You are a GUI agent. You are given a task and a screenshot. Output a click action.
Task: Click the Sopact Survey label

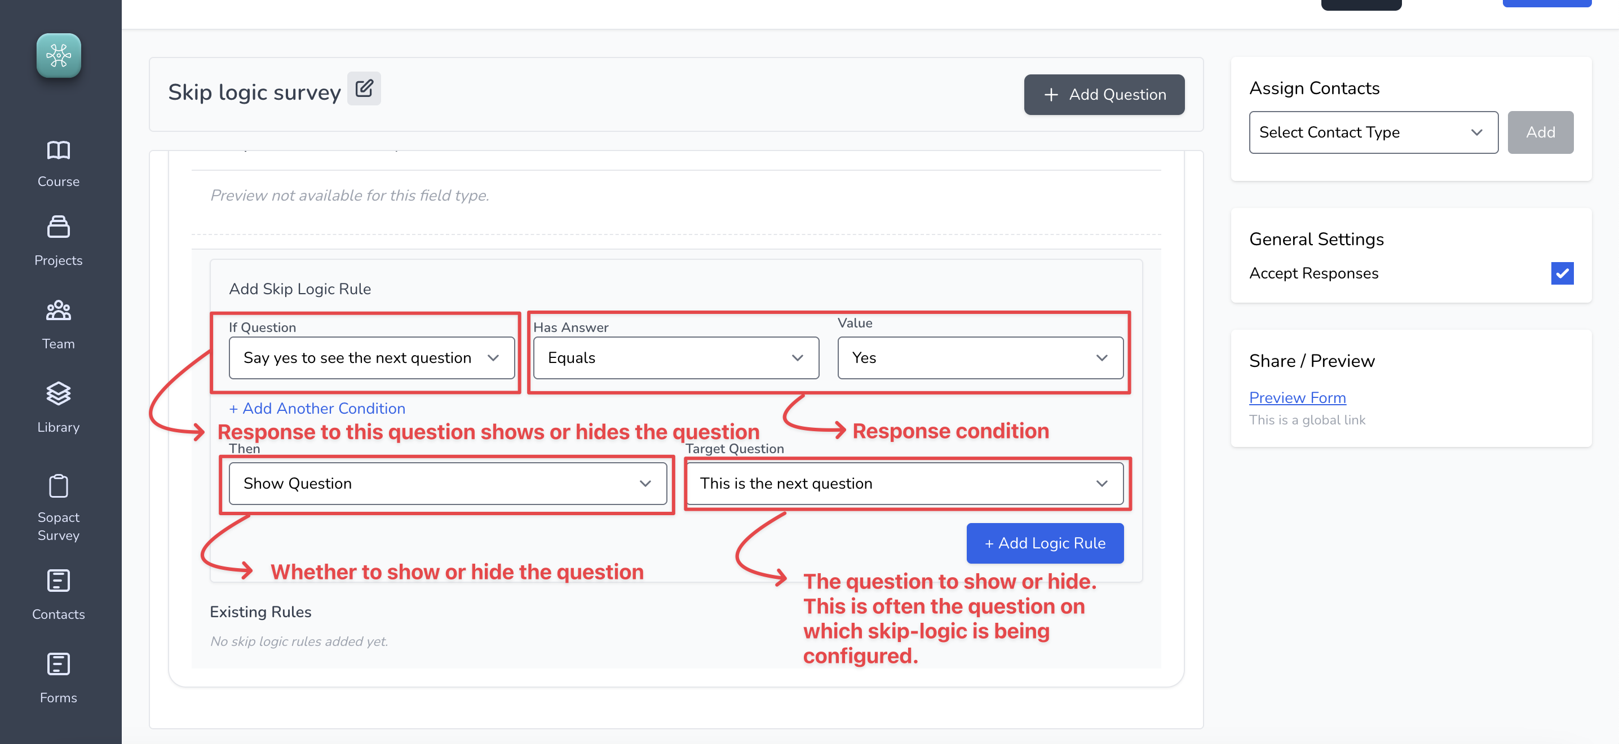click(59, 526)
